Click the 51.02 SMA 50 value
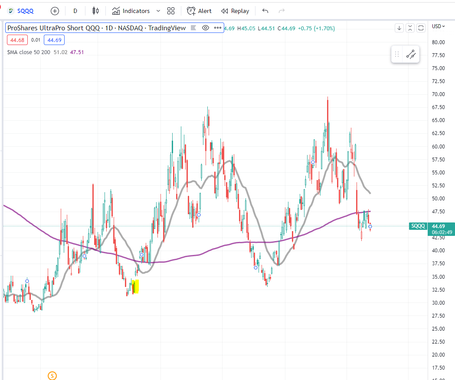Screen dimensions: 455x380 point(60,52)
